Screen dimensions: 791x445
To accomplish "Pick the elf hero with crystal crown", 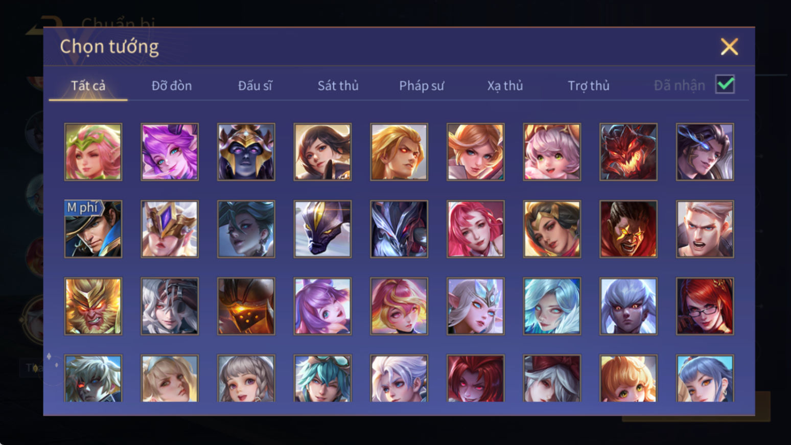I will tap(475, 306).
